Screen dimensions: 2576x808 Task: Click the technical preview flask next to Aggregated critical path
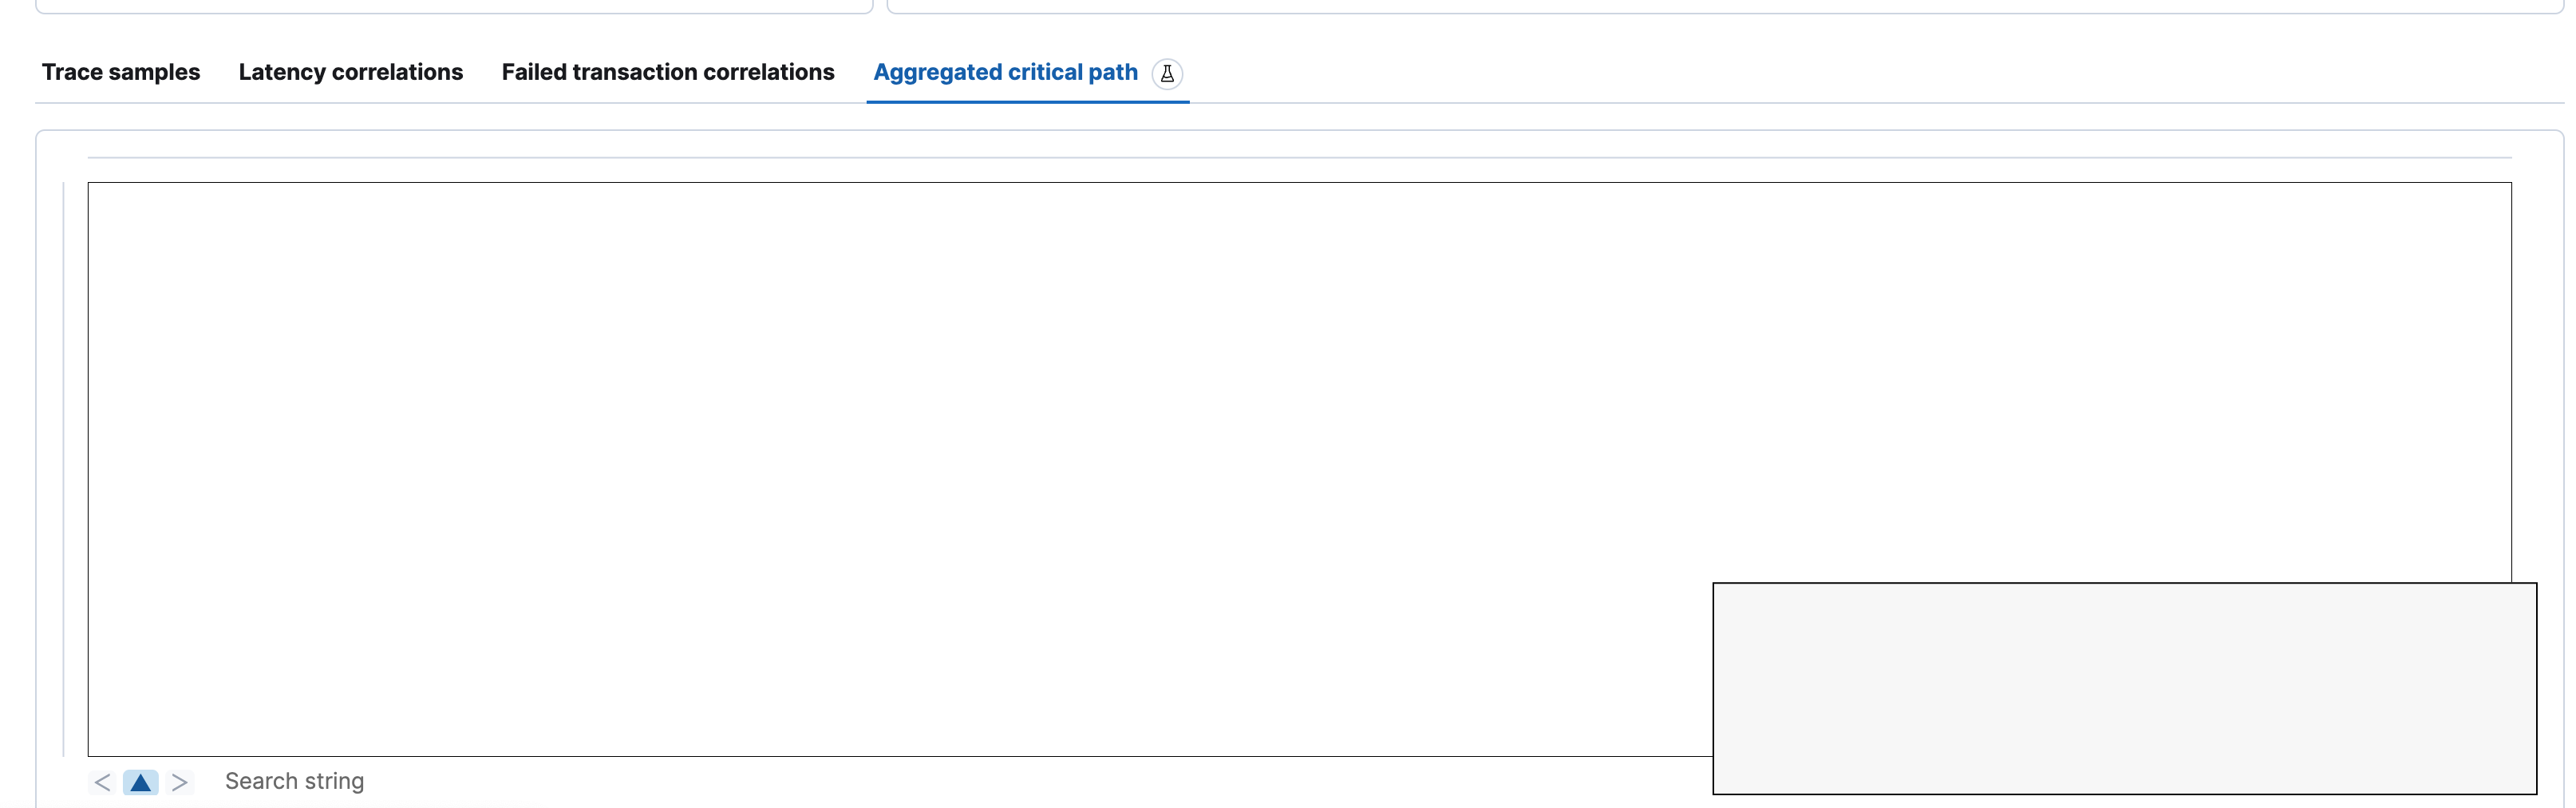[x=1167, y=73]
